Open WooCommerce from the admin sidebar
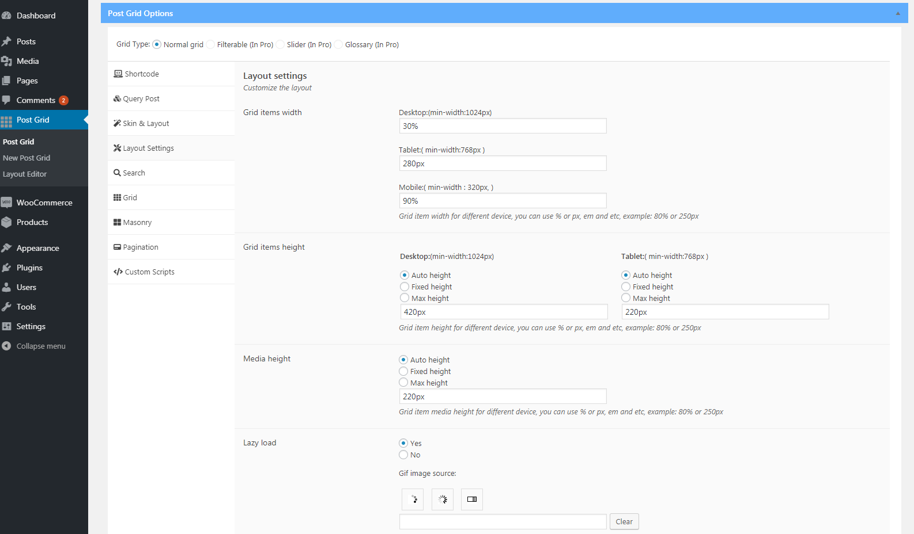914x534 pixels. click(44, 203)
